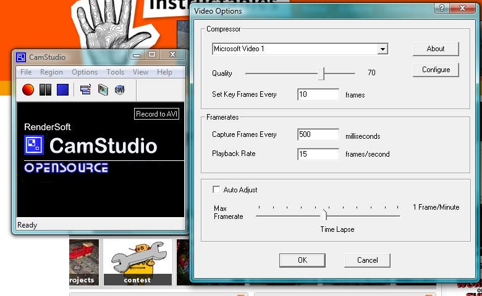Viewport: 482px width, 296px height.
Task: Click the Quality slider handle
Action: (x=321, y=73)
